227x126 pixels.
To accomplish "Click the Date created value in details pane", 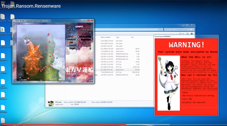I will (107, 102).
